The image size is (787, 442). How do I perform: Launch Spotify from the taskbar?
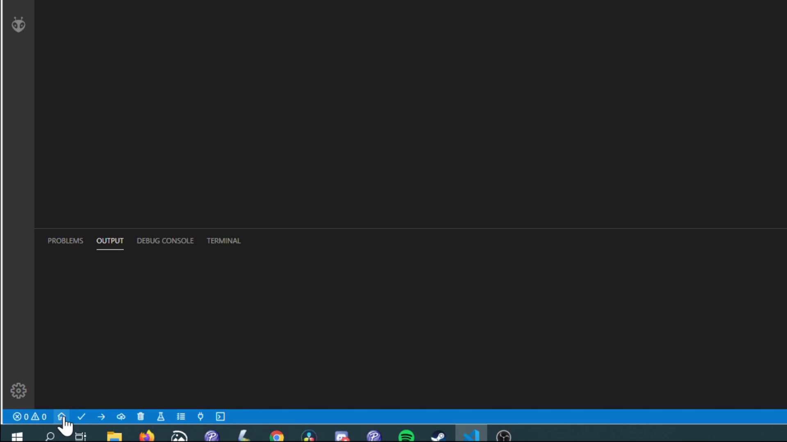[406, 436]
